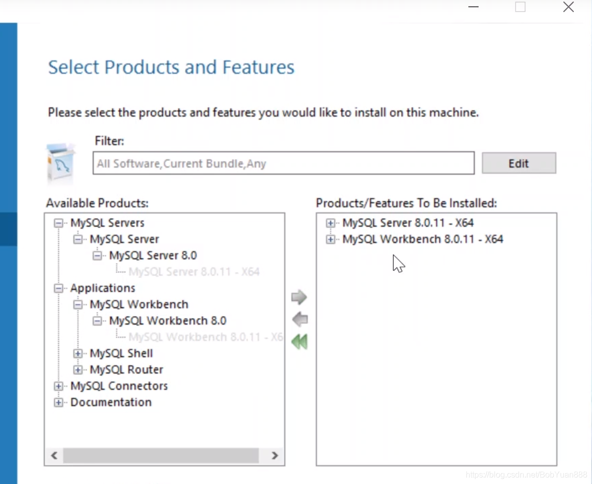Click inside the Filter text field
592x484 pixels.
pyautogui.click(x=284, y=163)
